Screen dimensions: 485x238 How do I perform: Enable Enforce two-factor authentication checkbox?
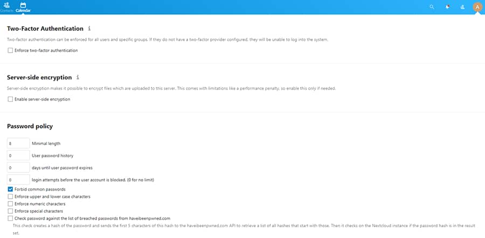tap(10, 51)
